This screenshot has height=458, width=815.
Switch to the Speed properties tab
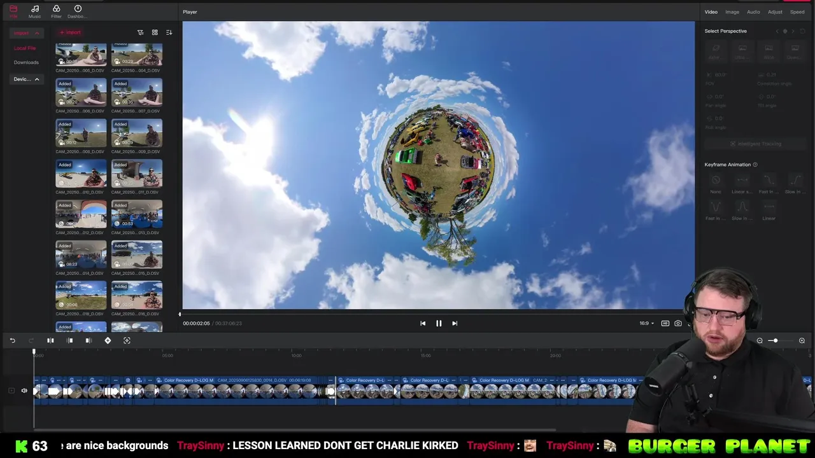coord(797,12)
